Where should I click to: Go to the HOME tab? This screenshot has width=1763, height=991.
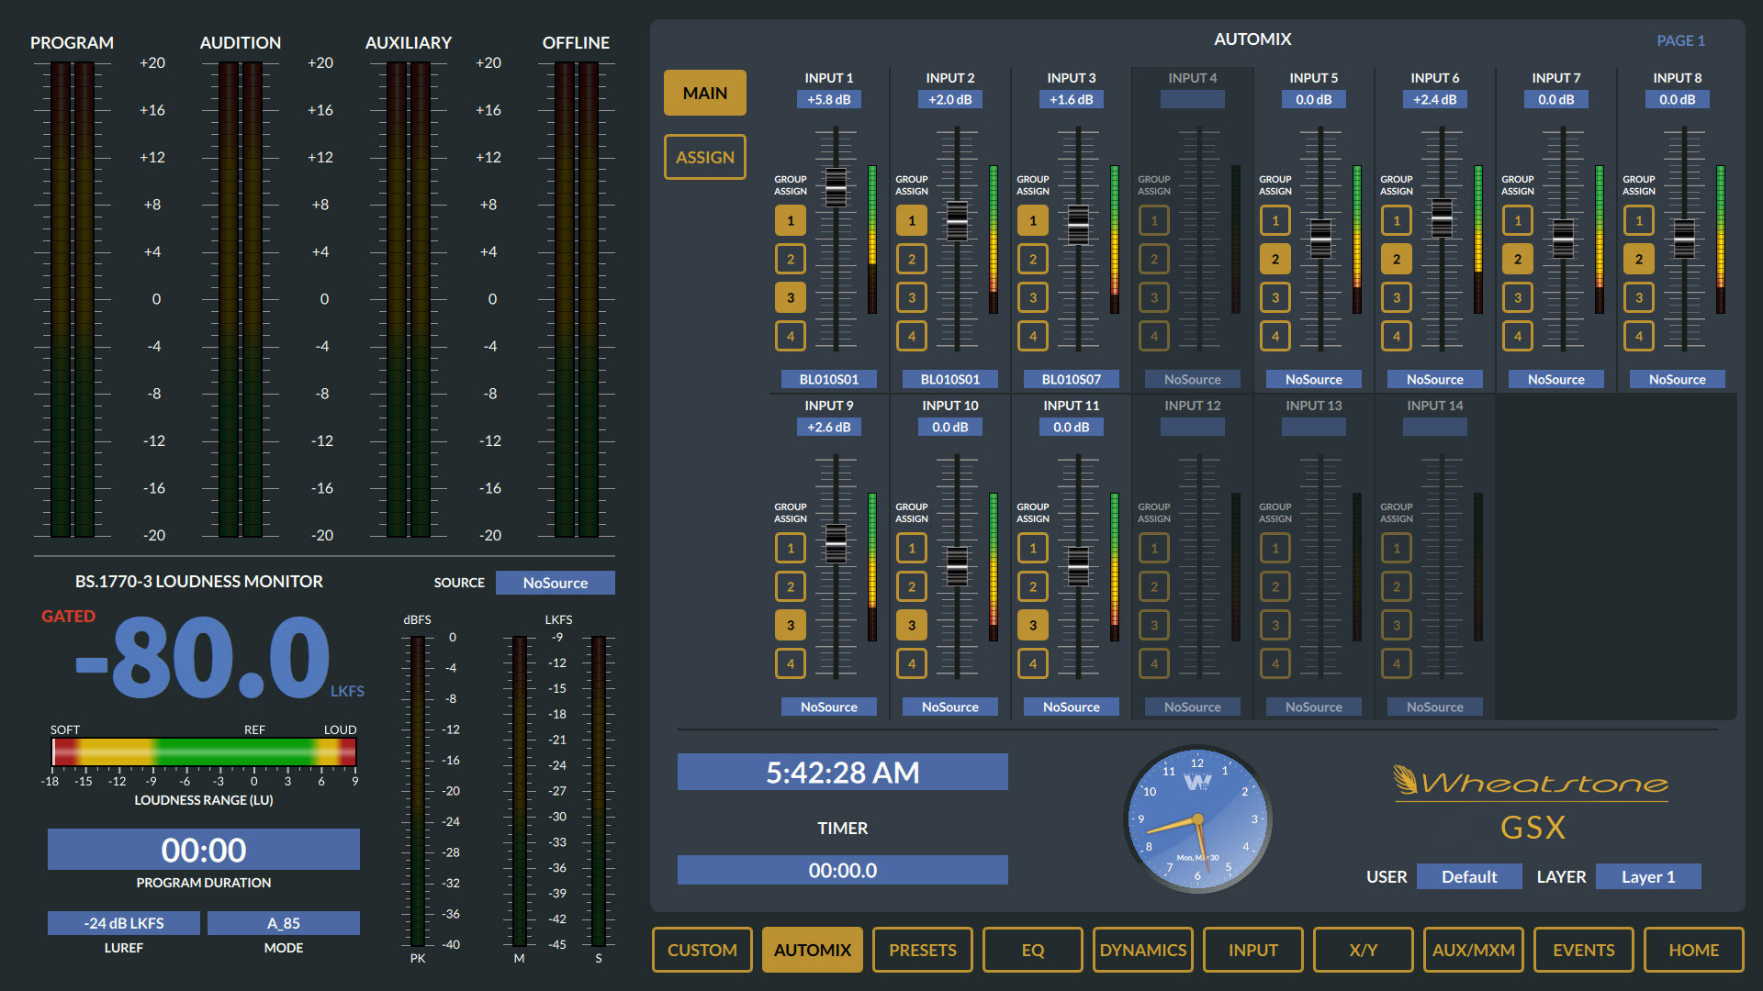coord(1694,950)
